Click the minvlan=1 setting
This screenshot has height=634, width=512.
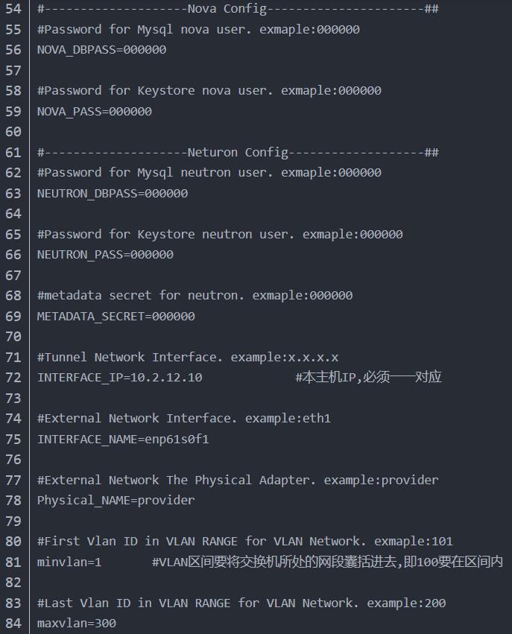click(x=69, y=562)
